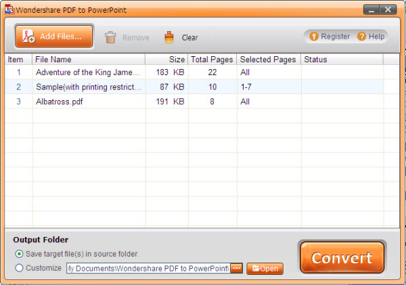Image resolution: width=406 pixels, height=285 pixels.
Task: Click the Selected Pages column header
Action: click(x=269, y=60)
